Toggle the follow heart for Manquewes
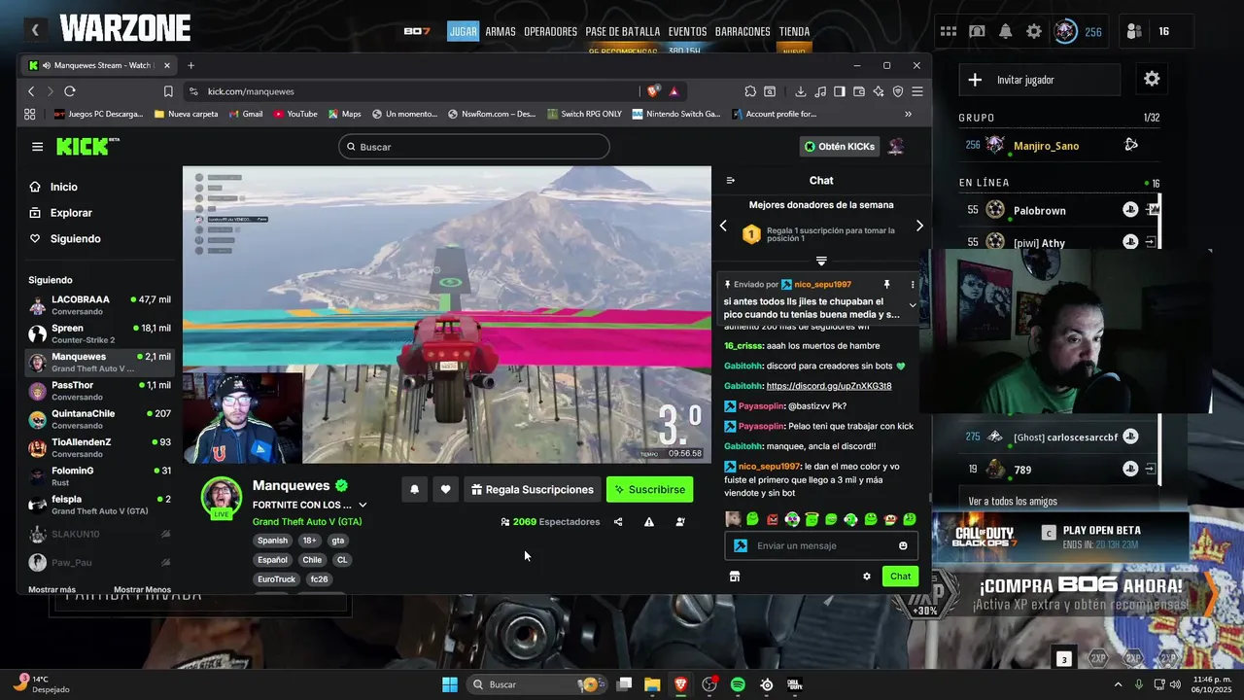This screenshot has height=700, width=1244. (445, 490)
